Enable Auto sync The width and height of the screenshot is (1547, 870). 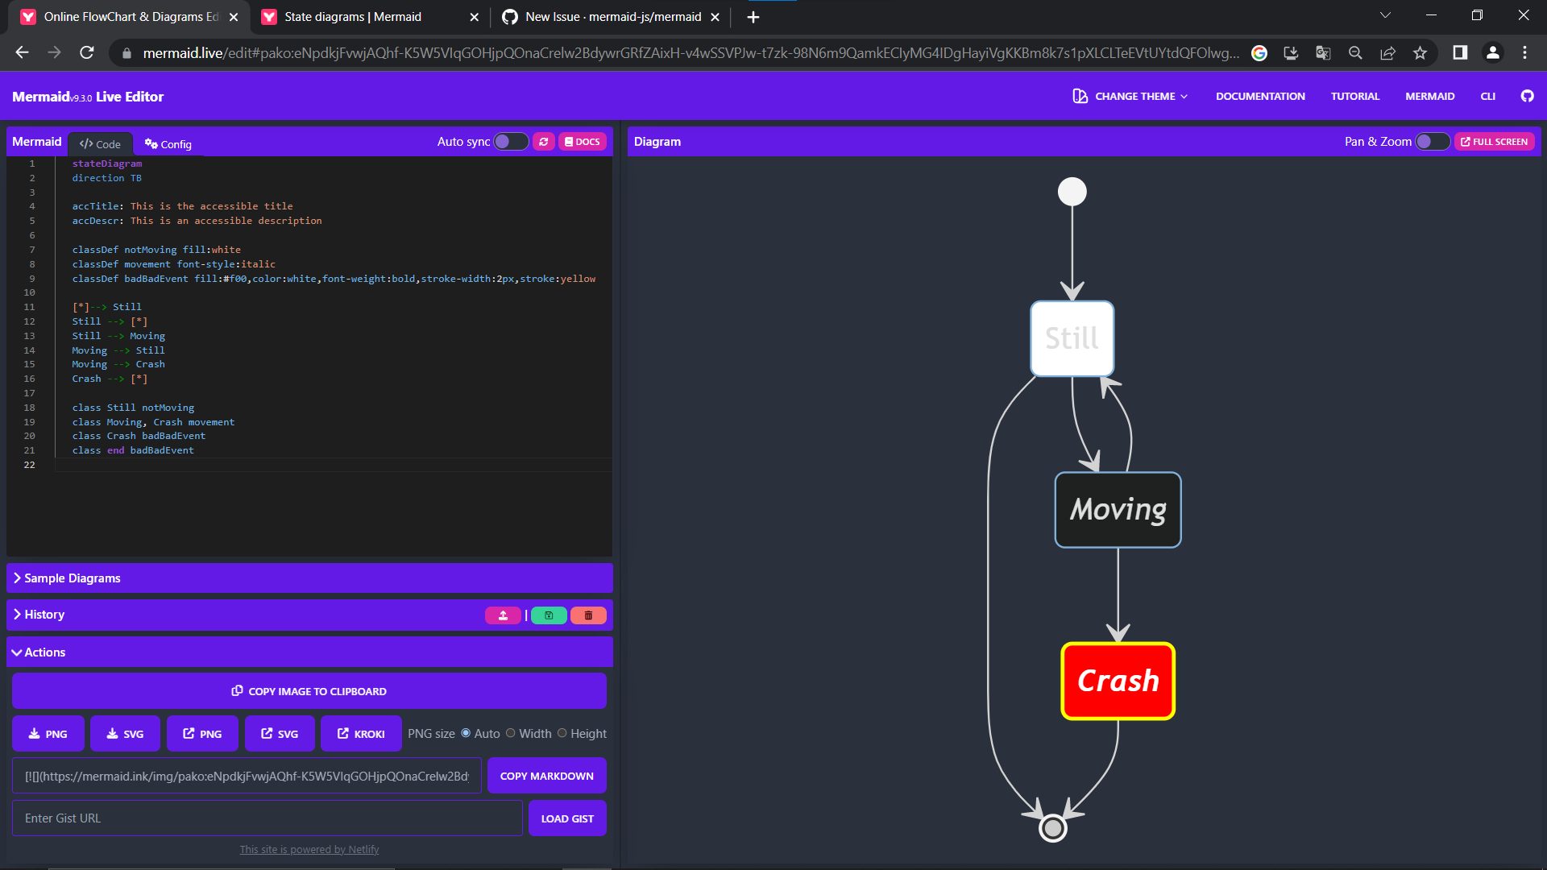[510, 141]
